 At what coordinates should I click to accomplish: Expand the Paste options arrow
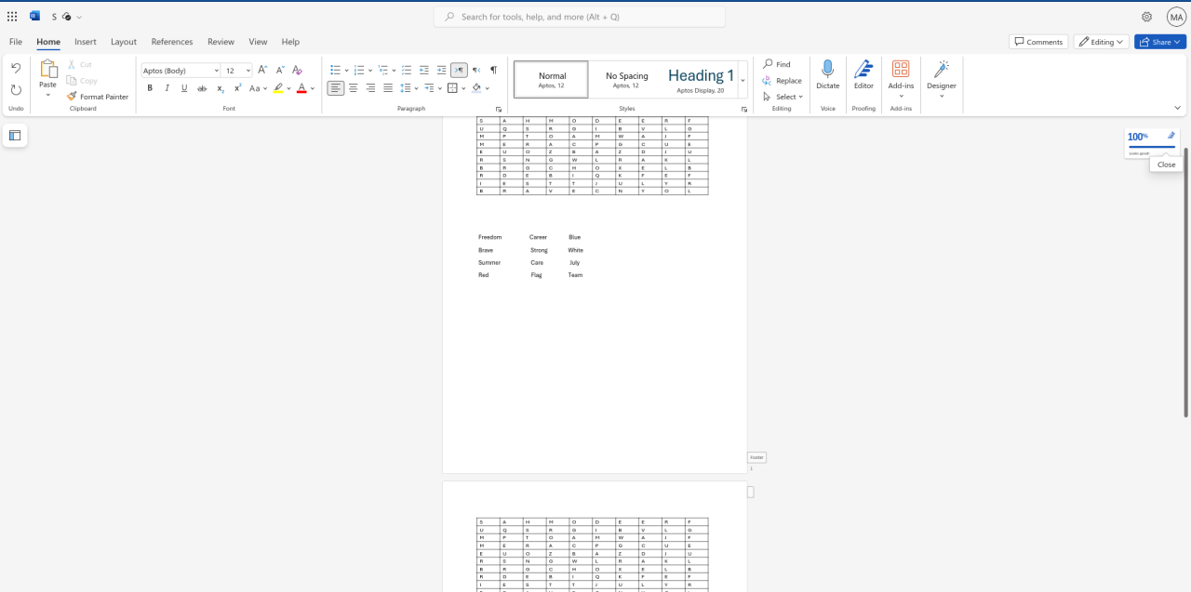[47, 95]
